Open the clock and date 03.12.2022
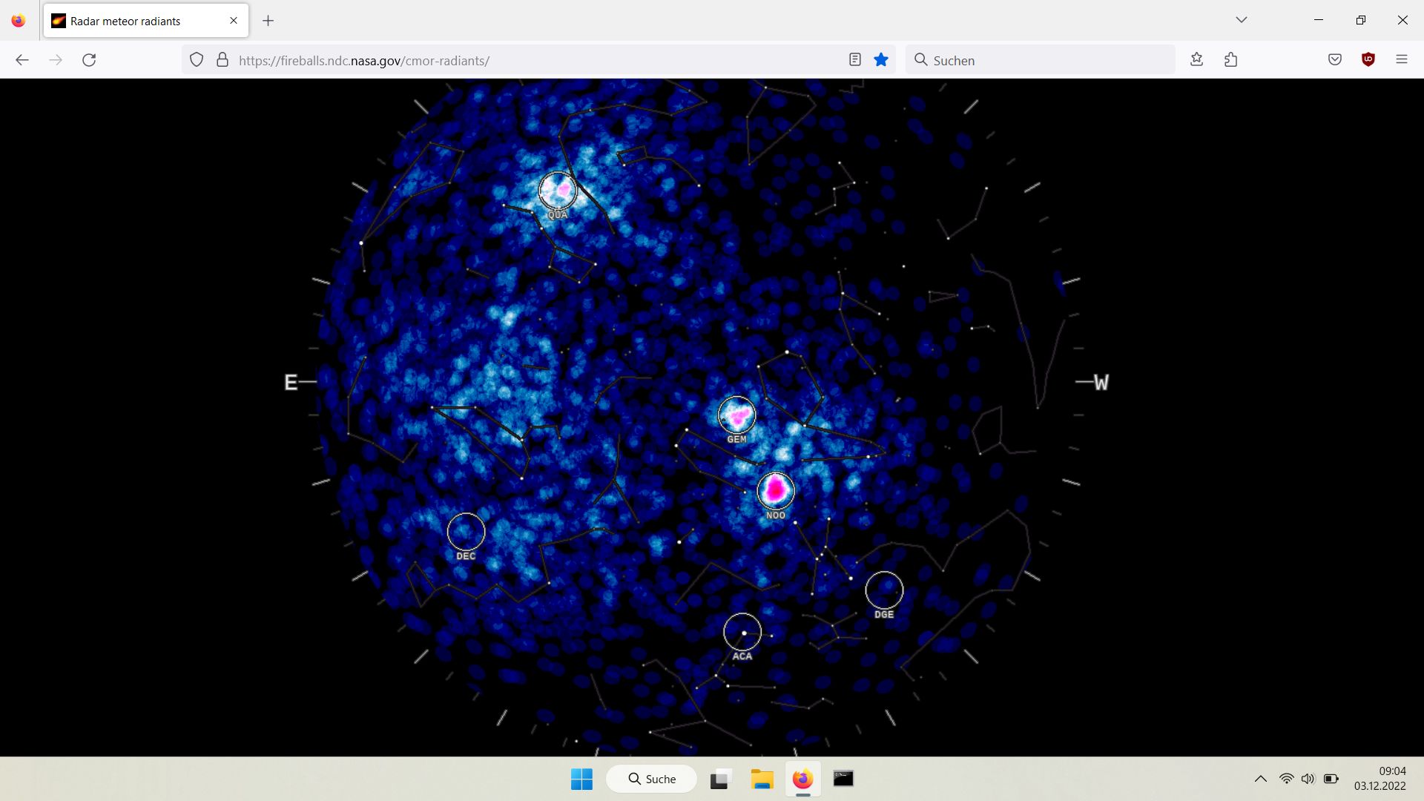This screenshot has height=801, width=1424. point(1380,779)
